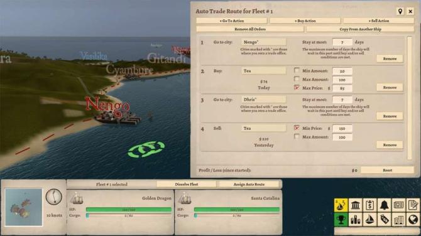Click Golden Dragon HP bar
This screenshot has height=236, width=421.
[129, 210]
